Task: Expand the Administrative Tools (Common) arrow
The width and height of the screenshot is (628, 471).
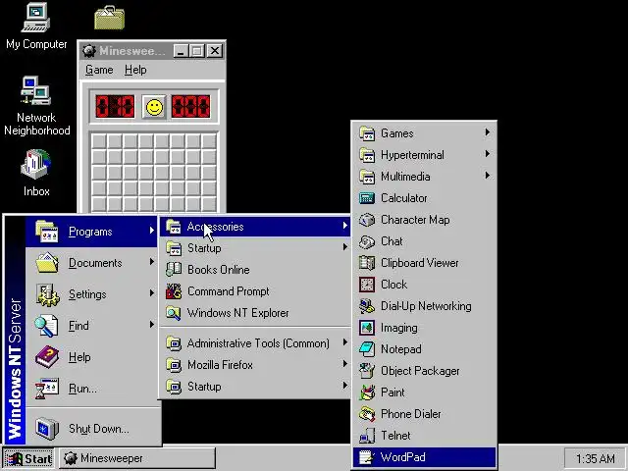Action: click(344, 342)
